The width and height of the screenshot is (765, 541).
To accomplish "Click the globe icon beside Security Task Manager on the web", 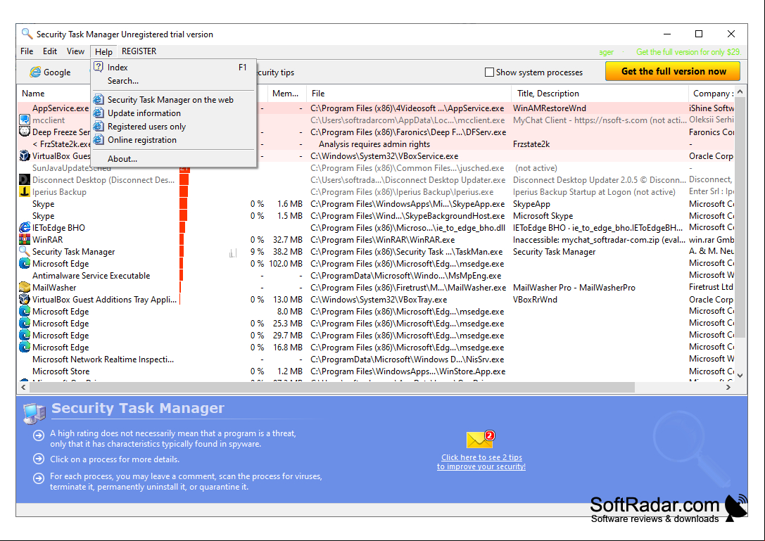I will (99, 99).
